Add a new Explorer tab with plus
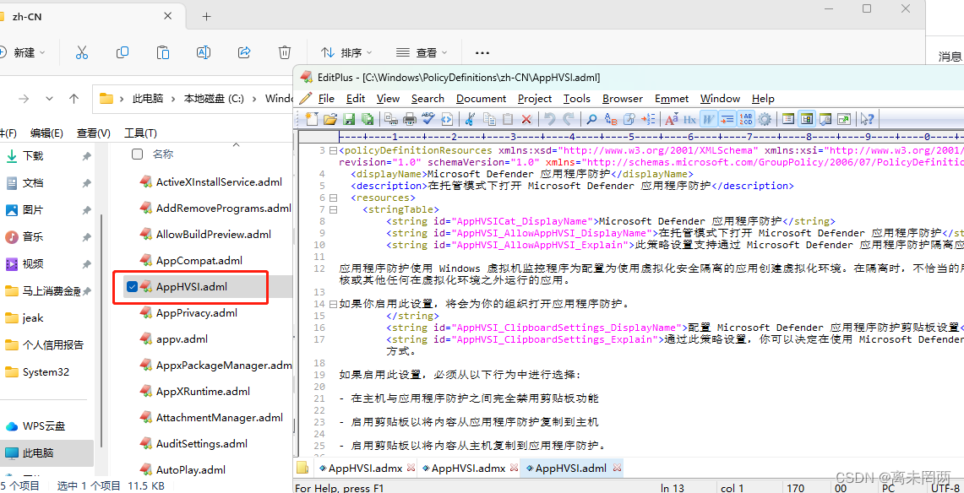Viewport: 964px width, 493px height. tap(206, 17)
